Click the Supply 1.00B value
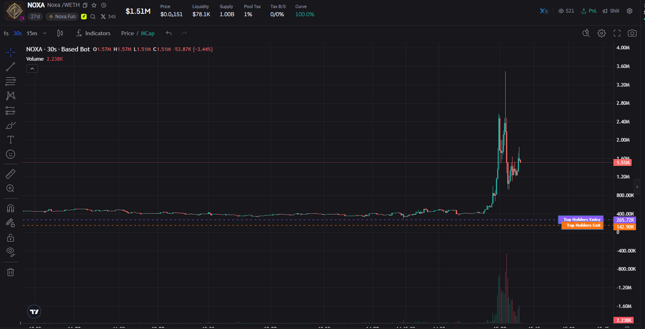645x329 pixels. tap(227, 14)
